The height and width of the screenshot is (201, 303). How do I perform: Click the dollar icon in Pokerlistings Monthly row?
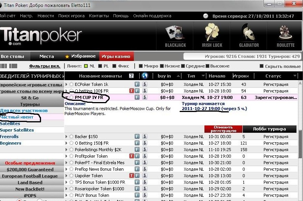[x=145, y=149]
